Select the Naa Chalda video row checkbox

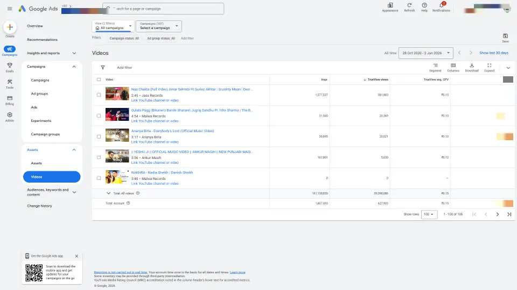(99, 95)
